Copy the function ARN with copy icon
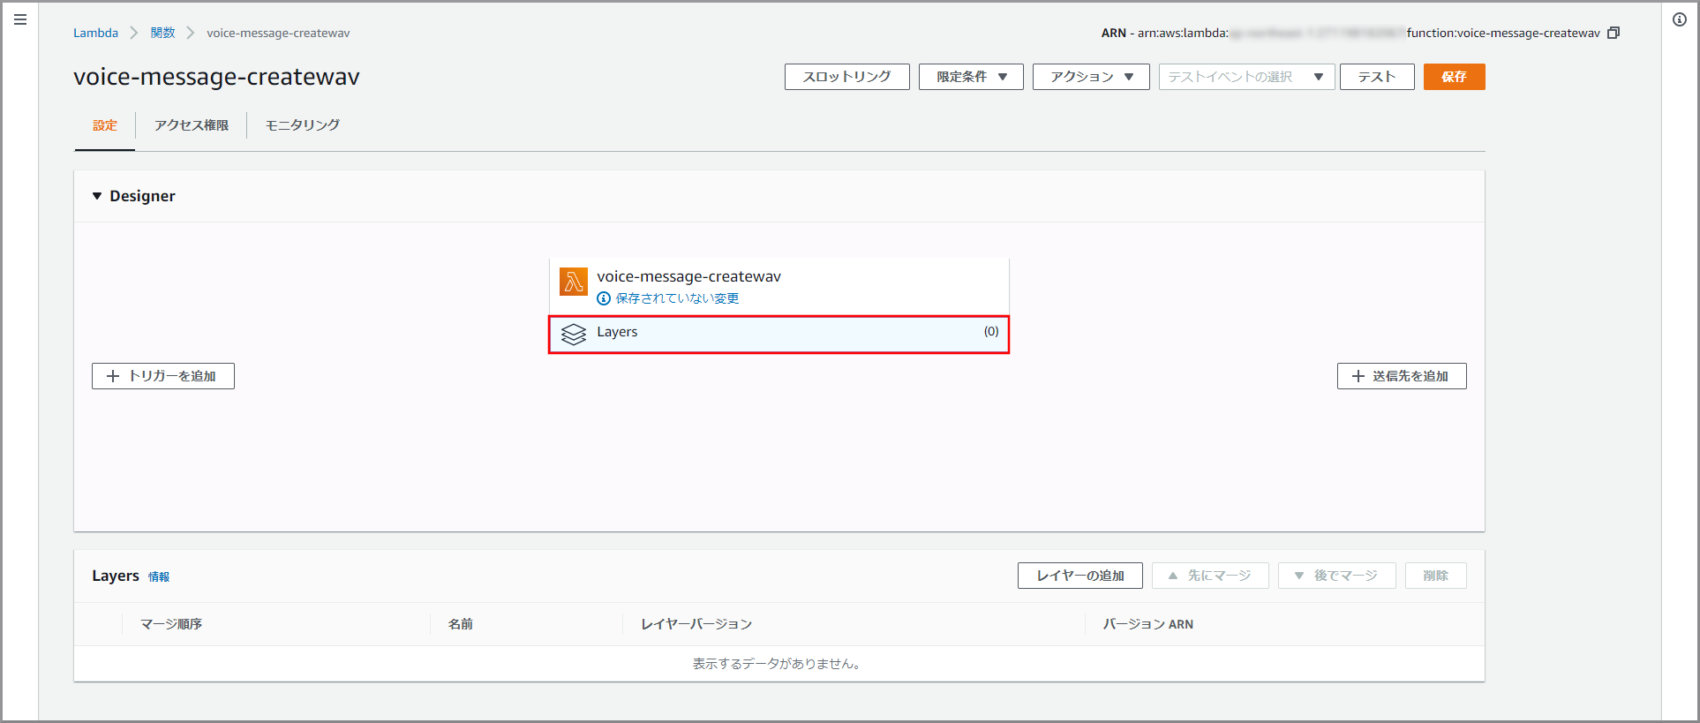The width and height of the screenshot is (1700, 723). (x=1613, y=33)
